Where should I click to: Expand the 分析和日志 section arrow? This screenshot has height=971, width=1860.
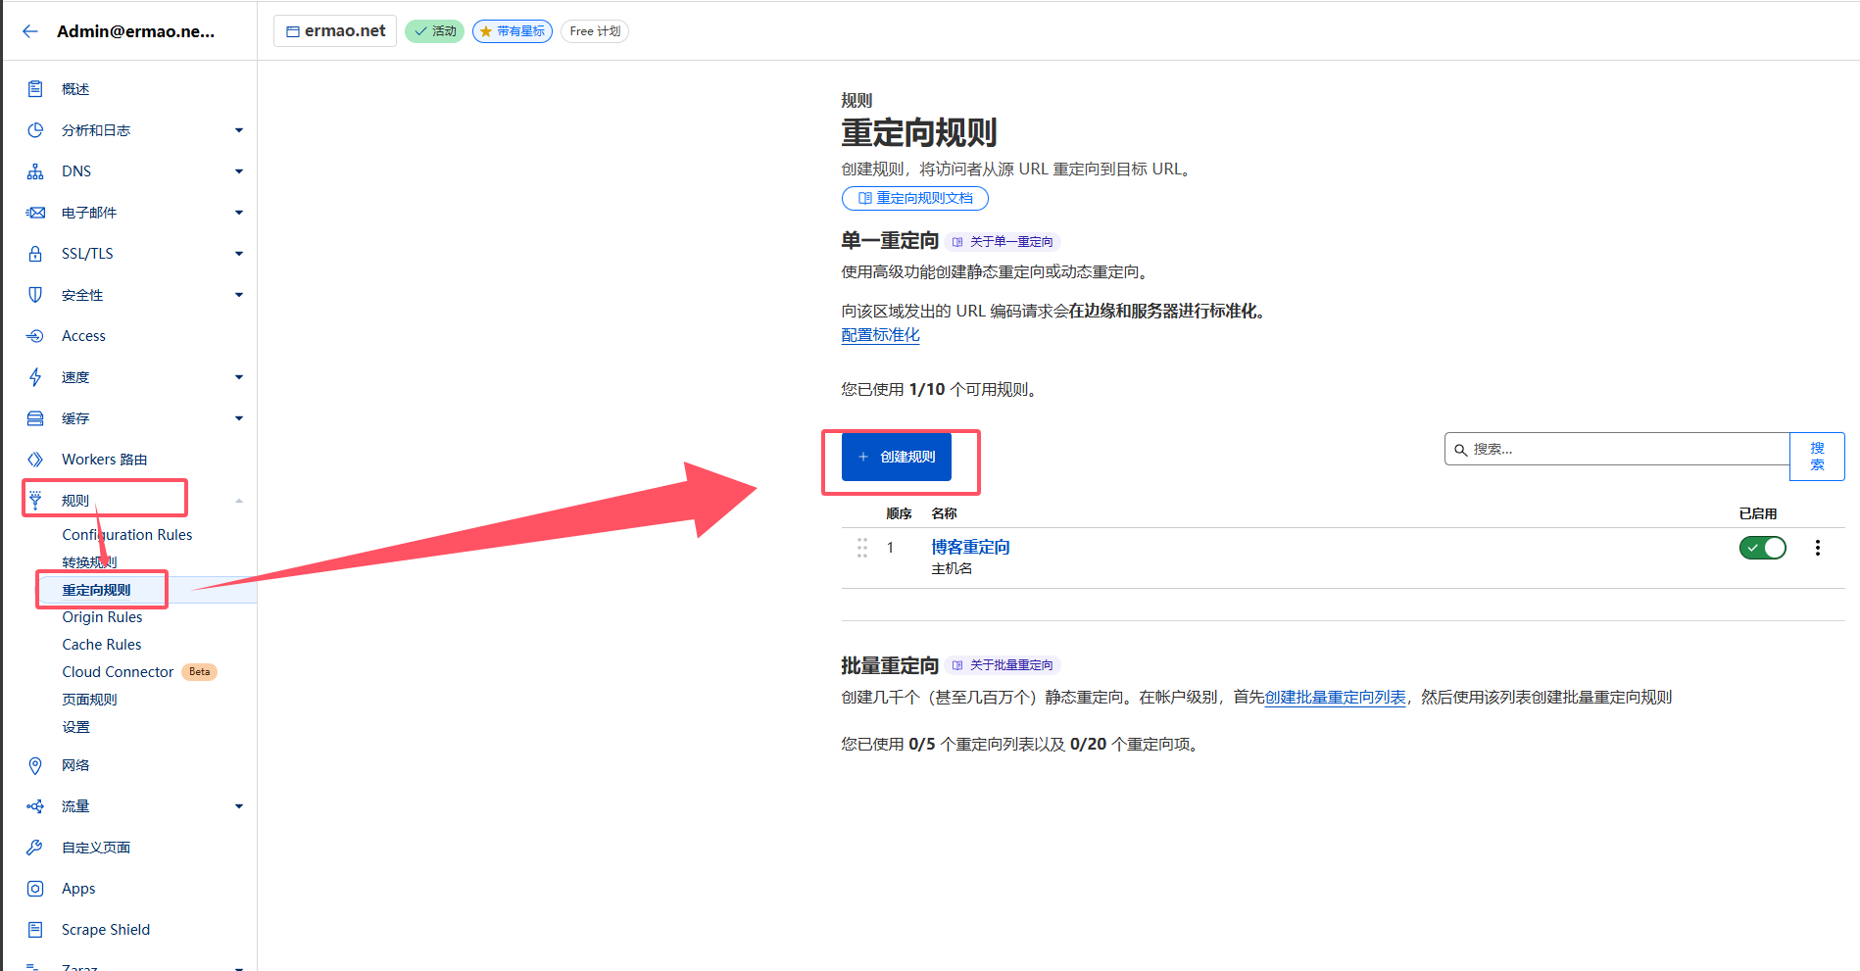click(238, 130)
